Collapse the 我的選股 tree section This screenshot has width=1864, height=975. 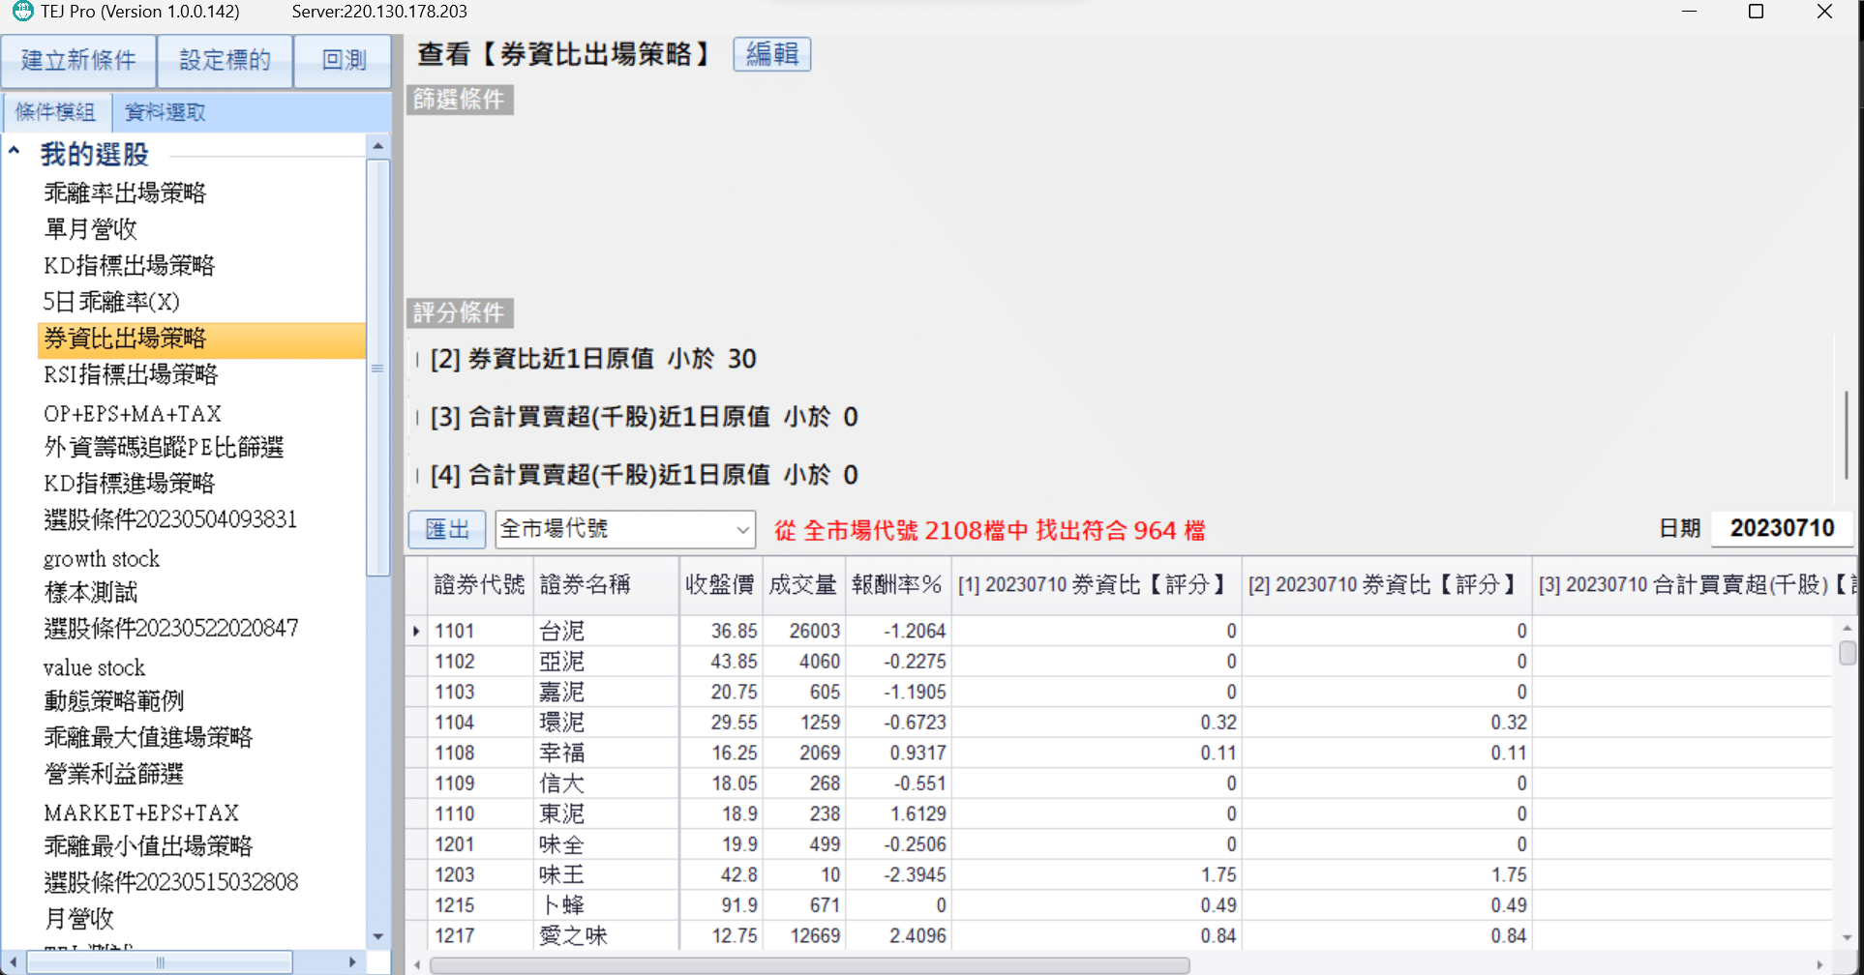point(15,152)
